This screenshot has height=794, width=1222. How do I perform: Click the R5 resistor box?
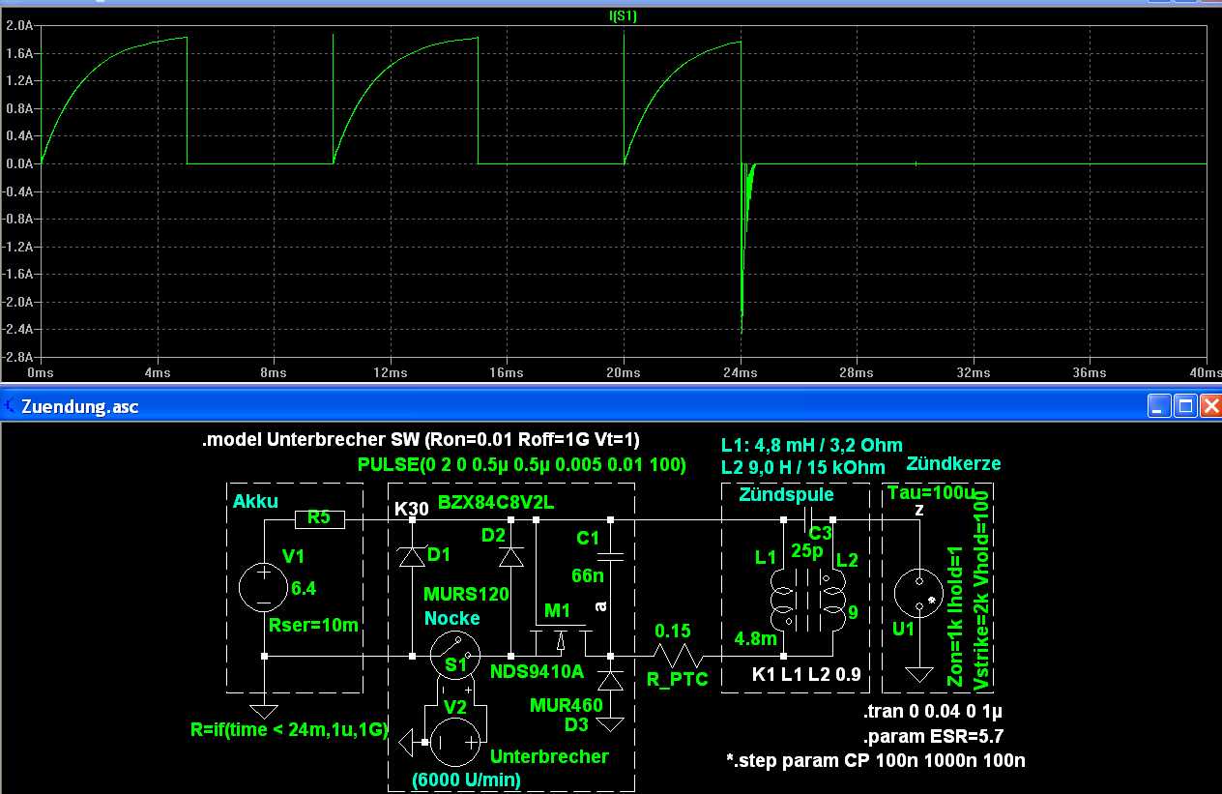318,520
